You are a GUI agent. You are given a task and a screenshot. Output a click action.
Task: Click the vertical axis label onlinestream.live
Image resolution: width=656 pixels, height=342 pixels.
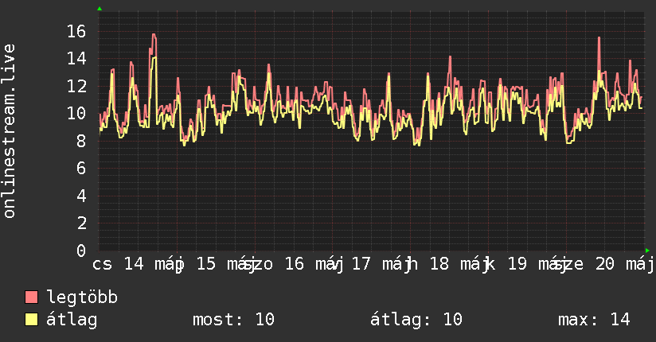(x=10, y=131)
